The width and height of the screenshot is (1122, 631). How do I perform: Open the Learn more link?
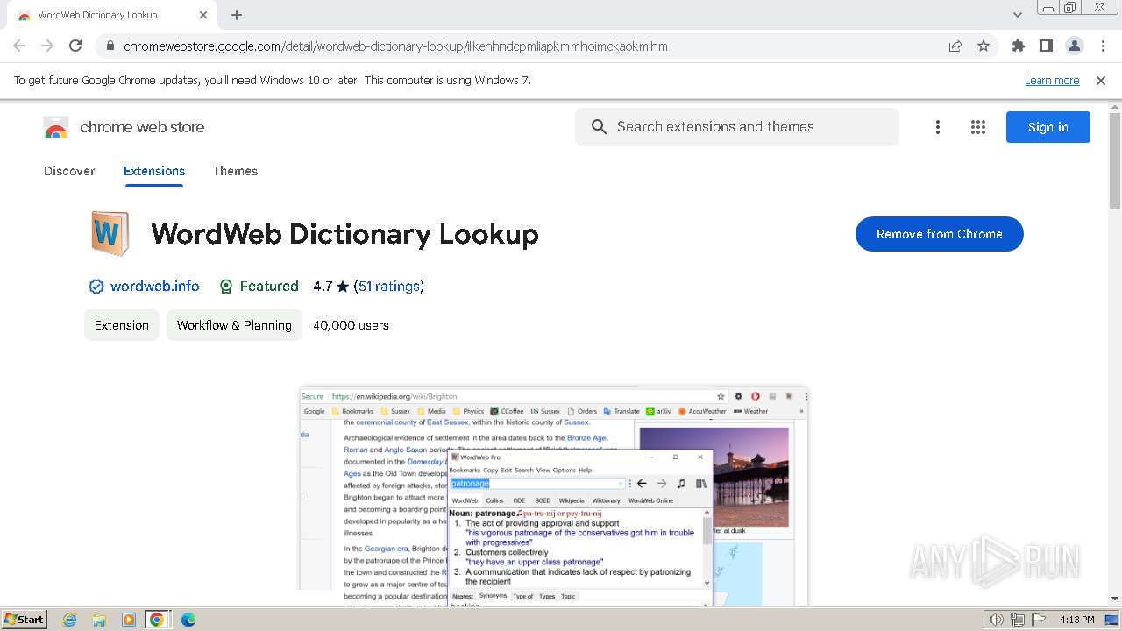[x=1052, y=81]
